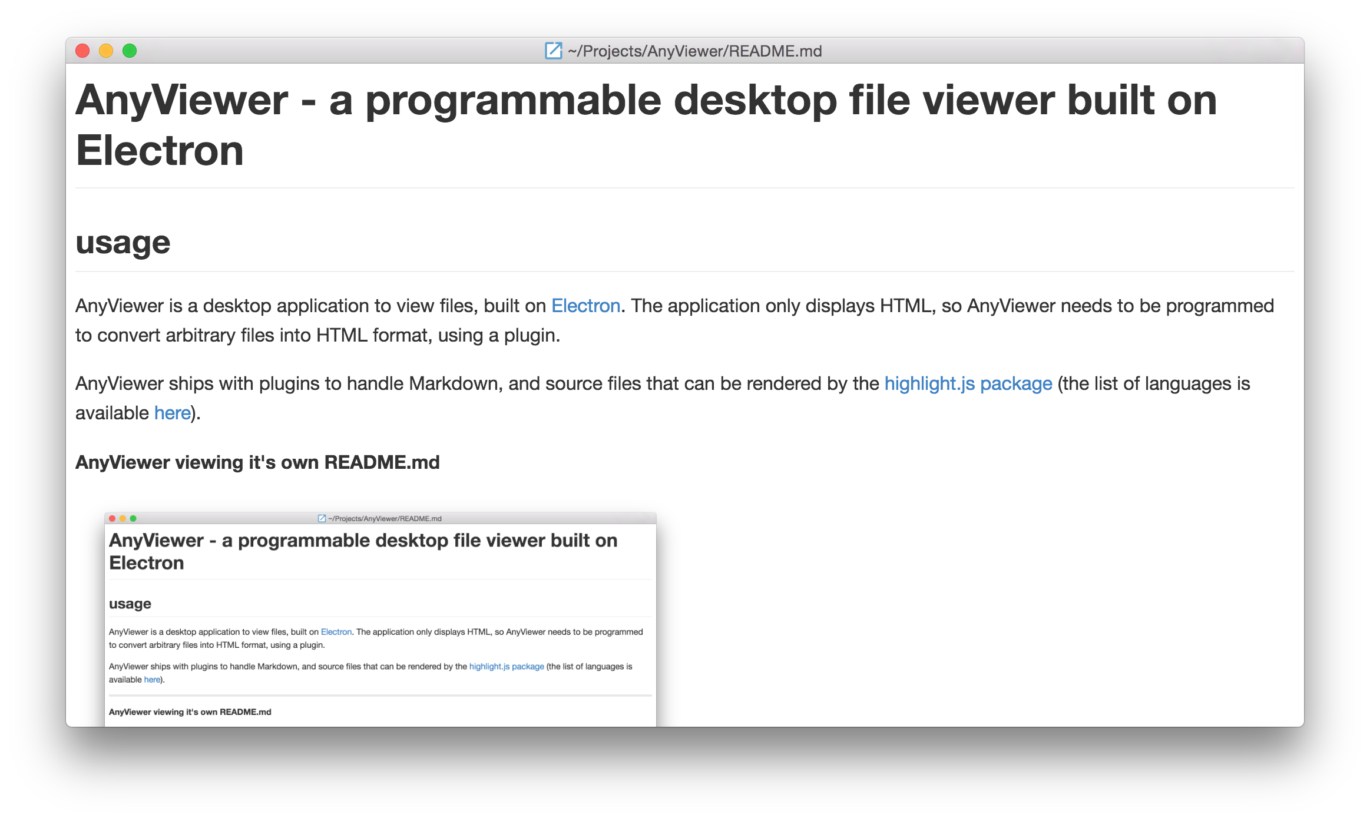The height and width of the screenshot is (821, 1370).
Task: Click the small yellow dot in embedded screenshot
Action: (x=123, y=518)
